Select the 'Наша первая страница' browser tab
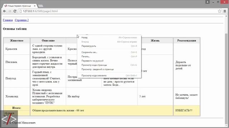This screenshot has height=128, width=229. click(19, 6)
